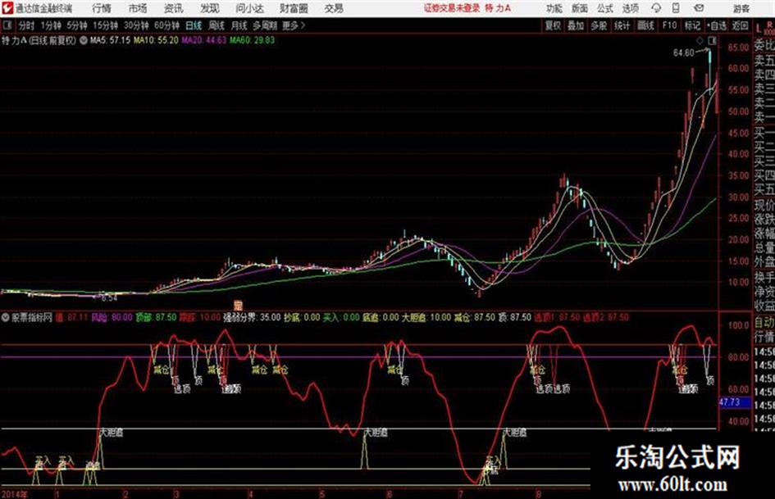The image size is (775, 499).
Task: Click the MA5: 57.15 indicator value
Action: click(110, 40)
